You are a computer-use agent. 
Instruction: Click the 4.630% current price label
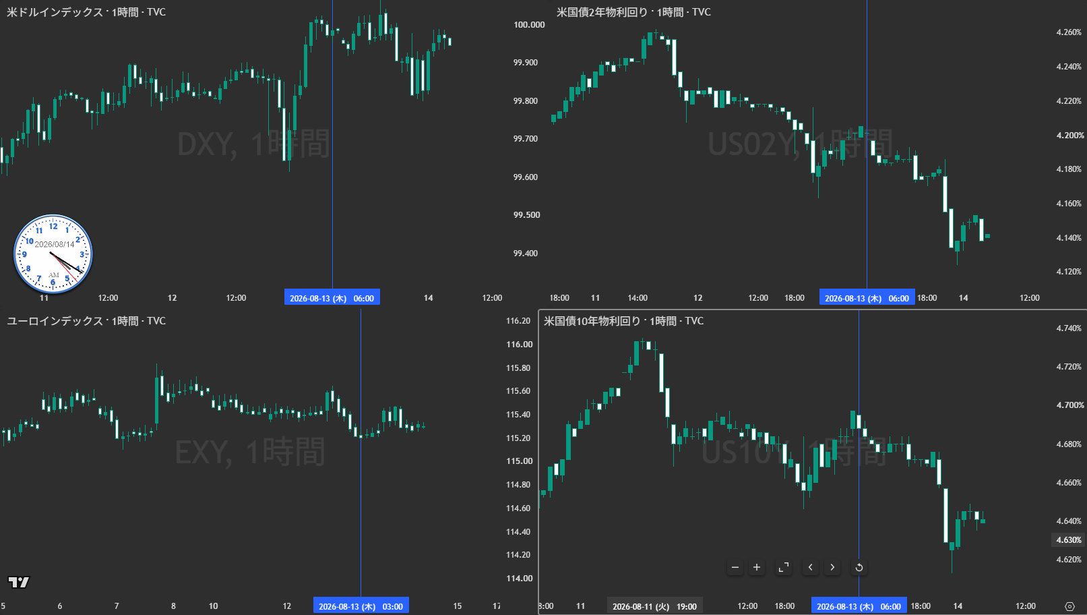(1069, 540)
